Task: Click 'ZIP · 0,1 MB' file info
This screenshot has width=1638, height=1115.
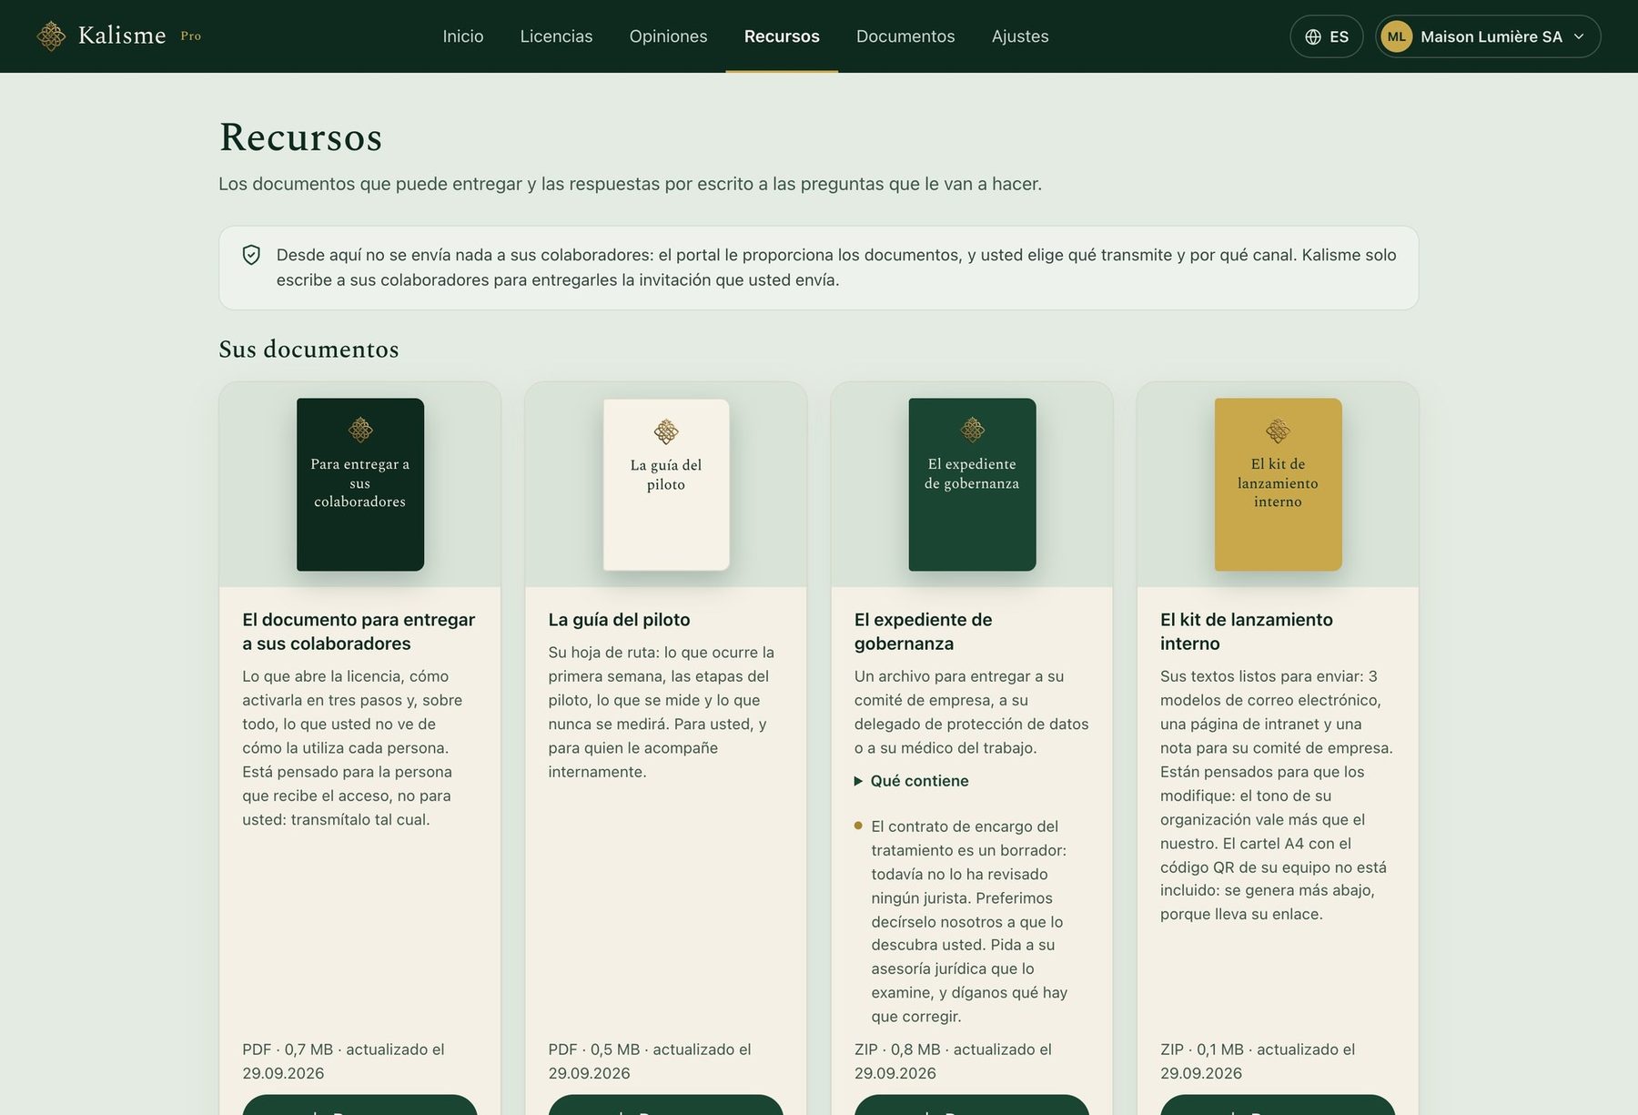Action: point(1202,1049)
